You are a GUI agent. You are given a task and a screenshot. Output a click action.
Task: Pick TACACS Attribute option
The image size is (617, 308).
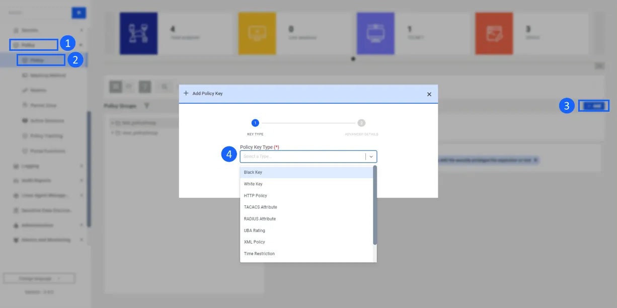pos(306,207)
